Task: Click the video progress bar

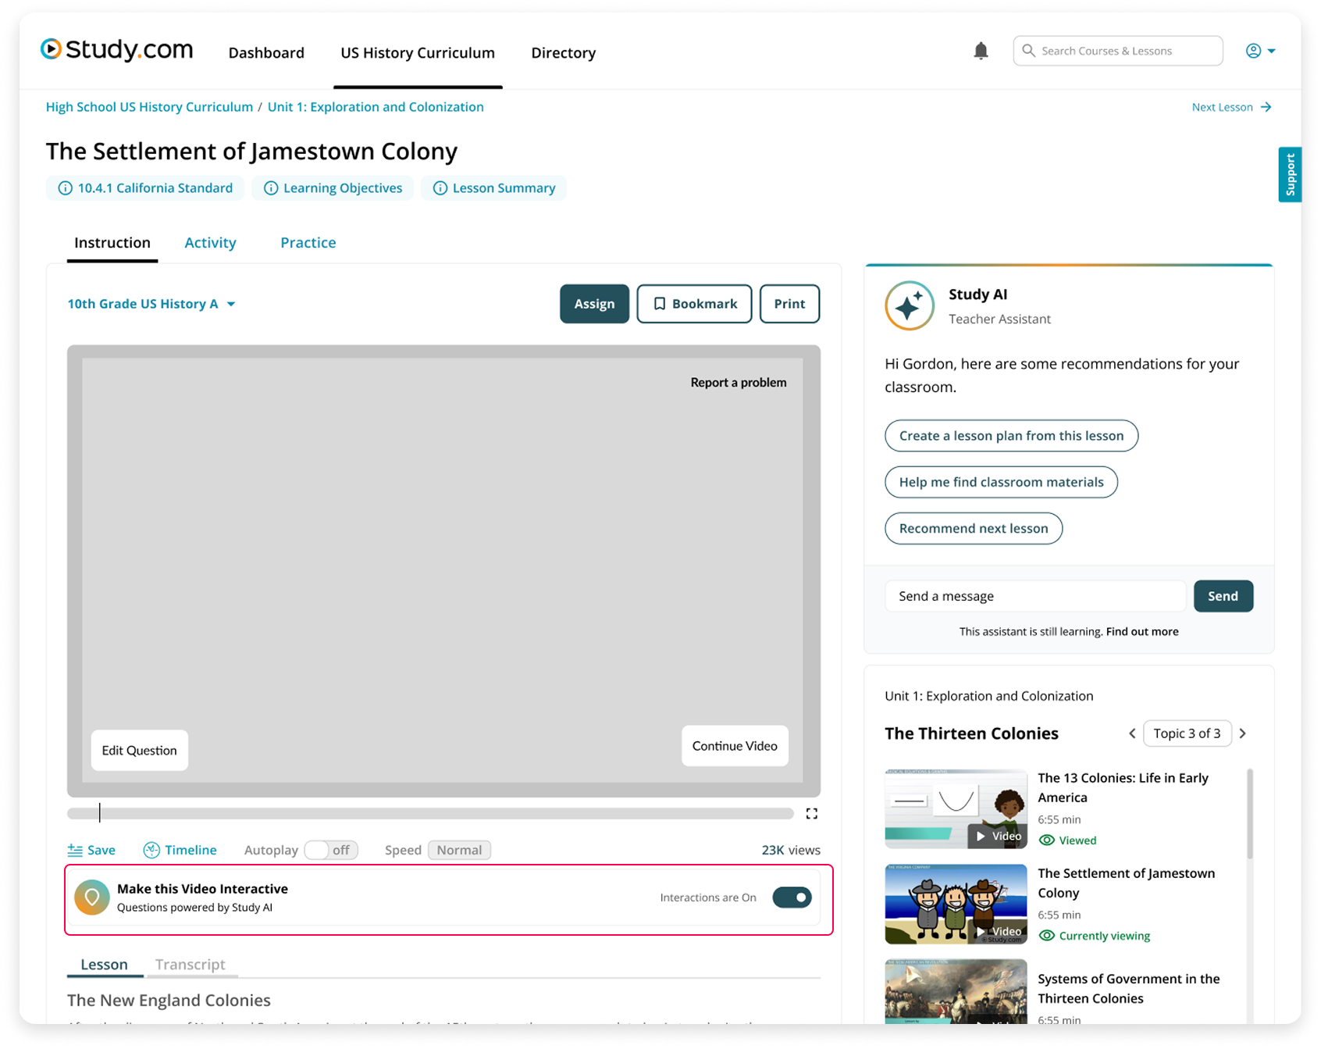Action: (x=430, y=814)
